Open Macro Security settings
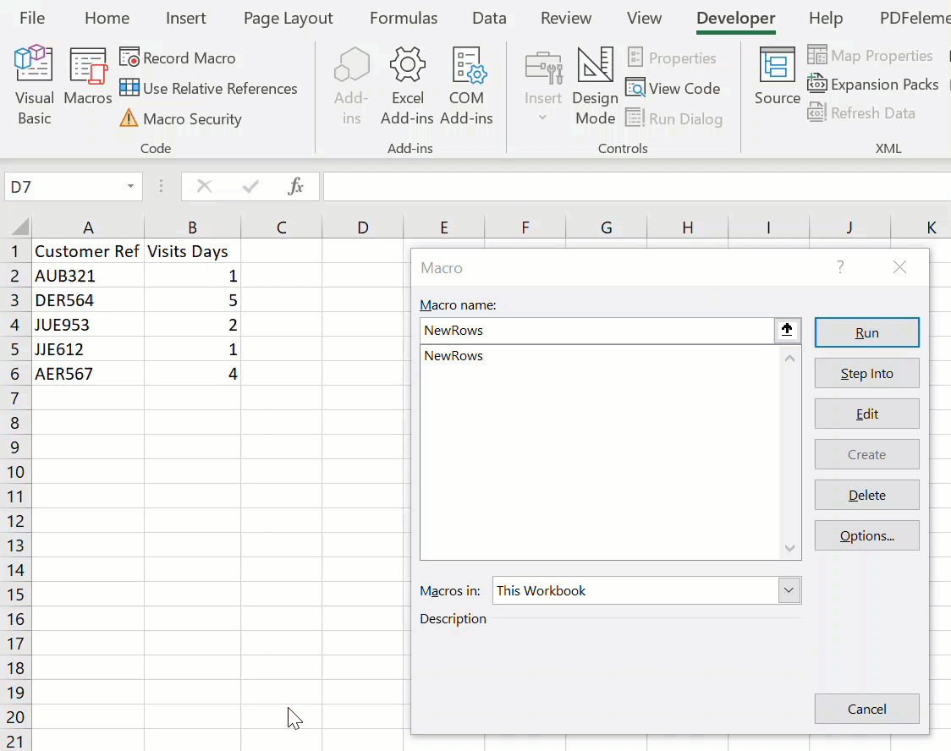 (181, 118)
